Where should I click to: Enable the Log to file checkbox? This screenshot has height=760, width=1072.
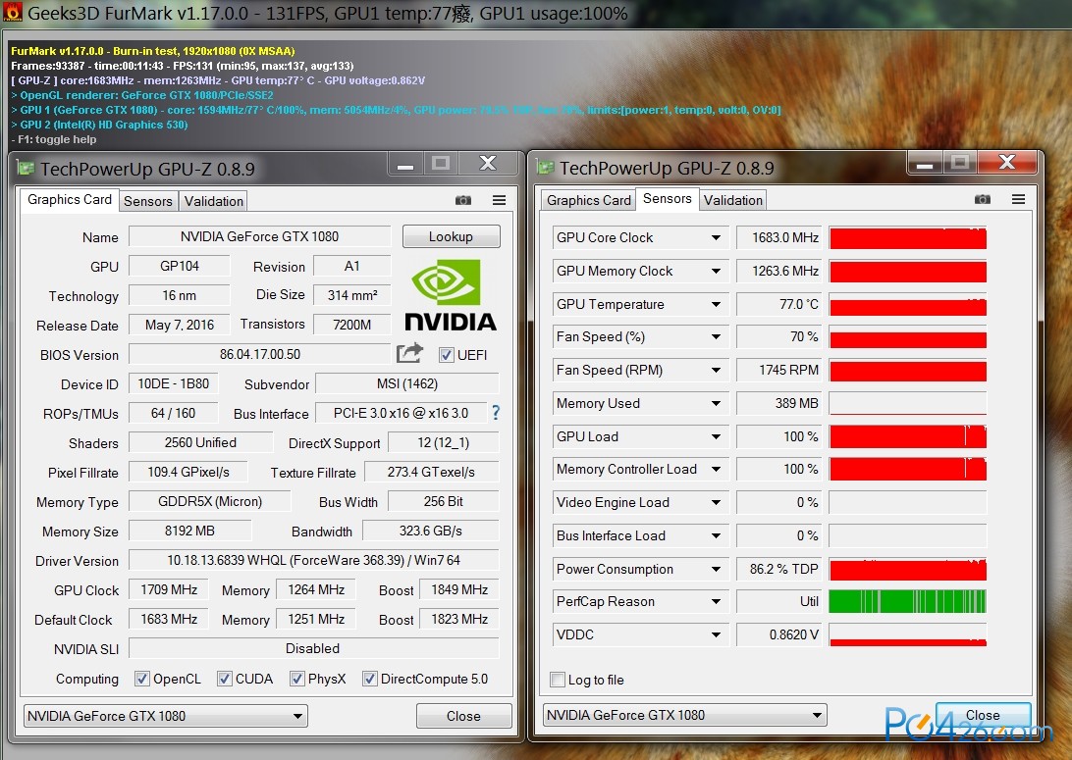tap(558, 681)
